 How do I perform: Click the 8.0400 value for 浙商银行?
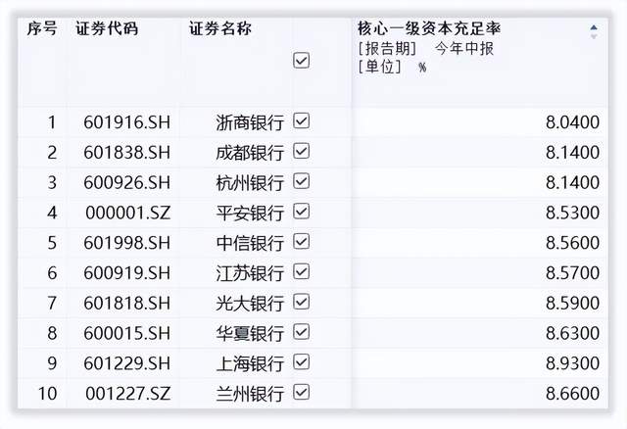(x=572, y=122)
